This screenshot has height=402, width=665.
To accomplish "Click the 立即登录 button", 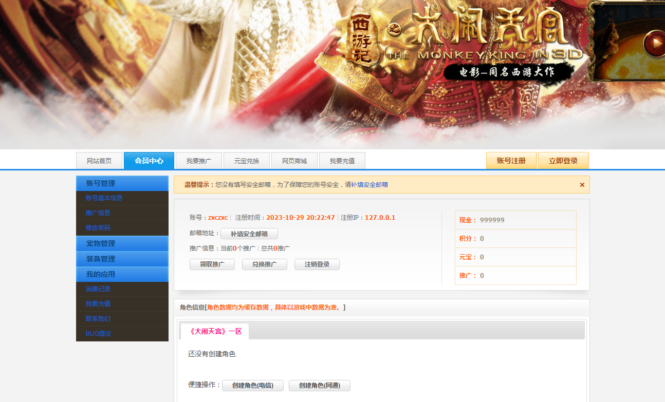I will (x=563, y=161).
